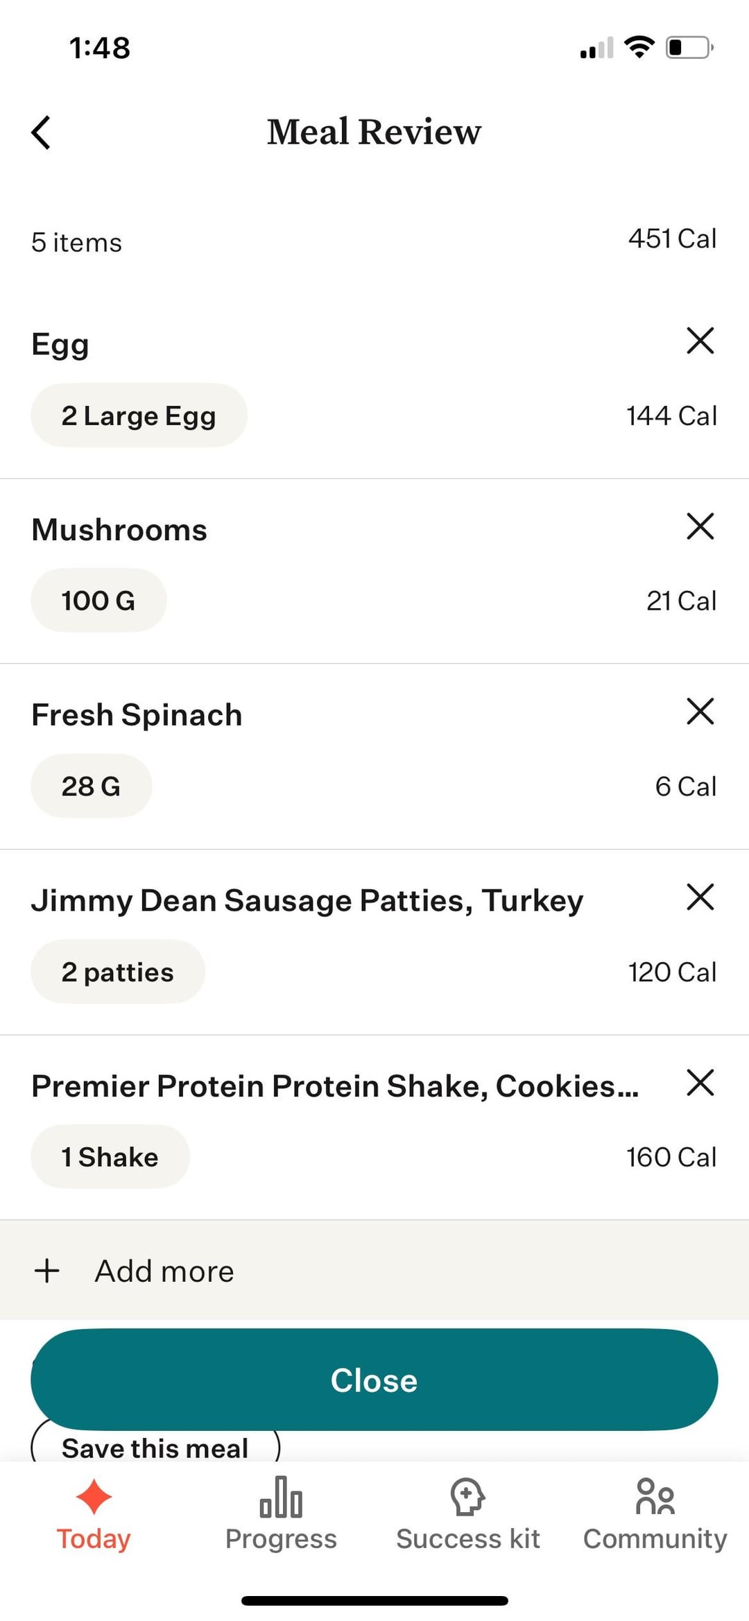Remove Mushrooms from the meal
The image size is (749, 1621).
pos(700,526)
